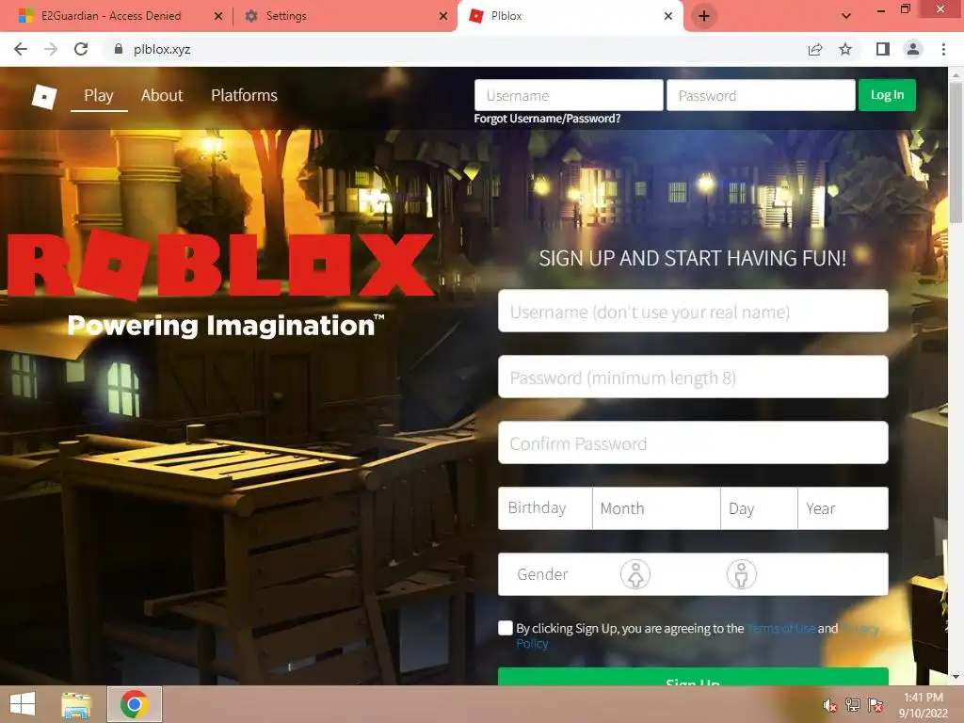Close the Settings tab
This screenshot has width=964, height=723.
[x=443, y=16]
